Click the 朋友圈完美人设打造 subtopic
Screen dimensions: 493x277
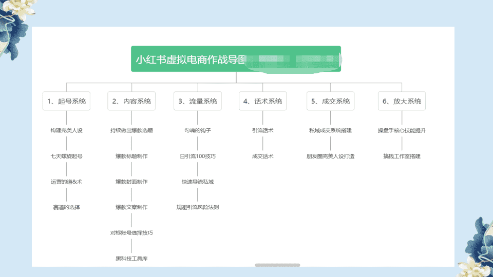[x=330, y=156]
